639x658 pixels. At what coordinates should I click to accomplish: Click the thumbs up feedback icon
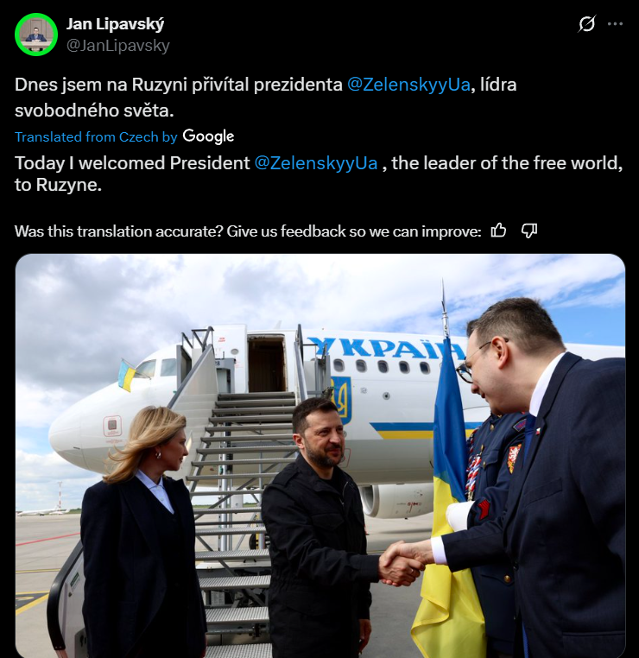coord(498,231)
